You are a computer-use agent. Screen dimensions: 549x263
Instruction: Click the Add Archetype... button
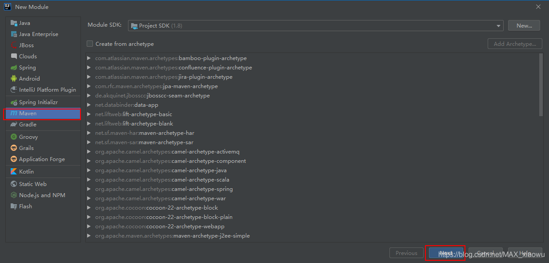coord(515,44)
